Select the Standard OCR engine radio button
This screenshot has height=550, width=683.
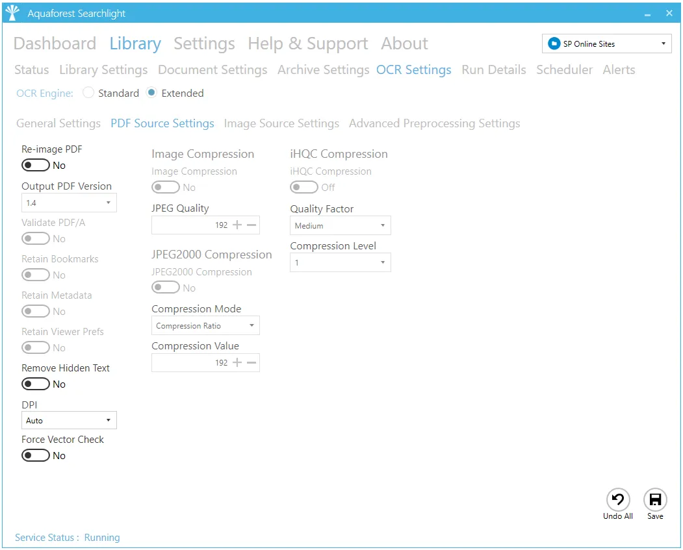tap(89, 93)
